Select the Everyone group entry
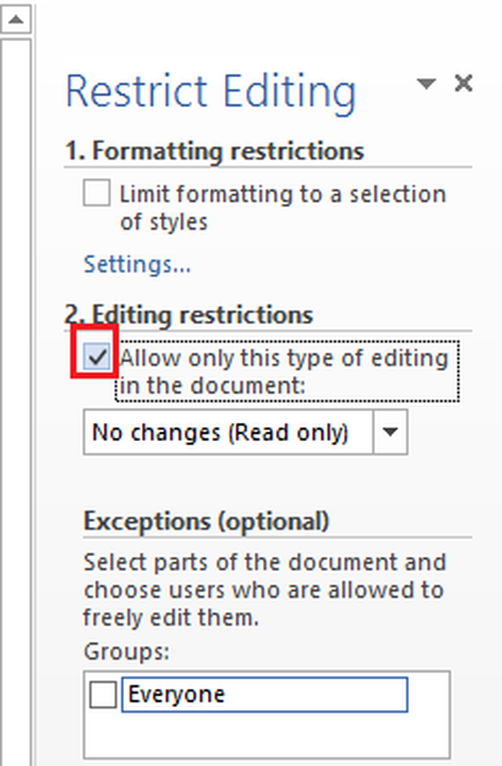This screenshot has height=766, width=502. 264,695
